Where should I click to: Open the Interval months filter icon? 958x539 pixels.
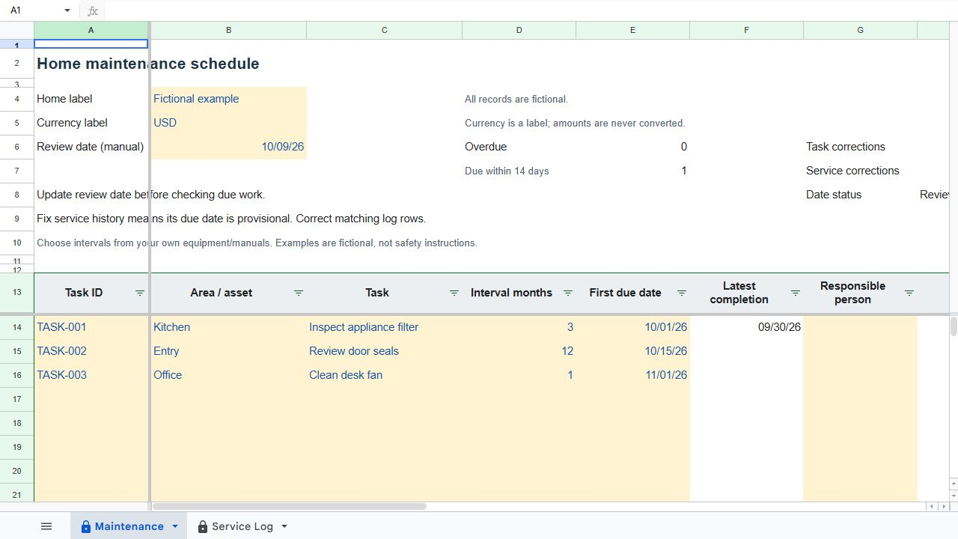(568, 293)
